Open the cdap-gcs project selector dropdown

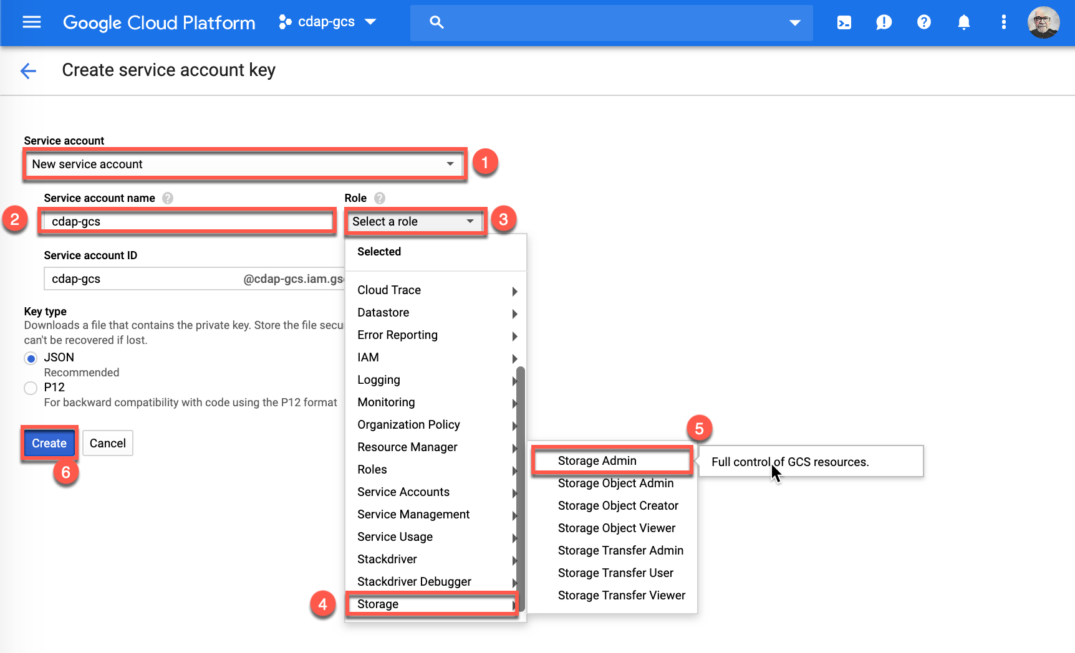(x=328, y=22)
